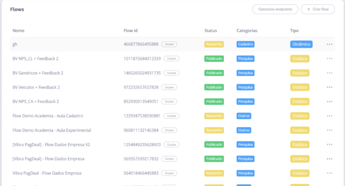
Task: Select the Cadastro category tag
Action: pos(245,44)
